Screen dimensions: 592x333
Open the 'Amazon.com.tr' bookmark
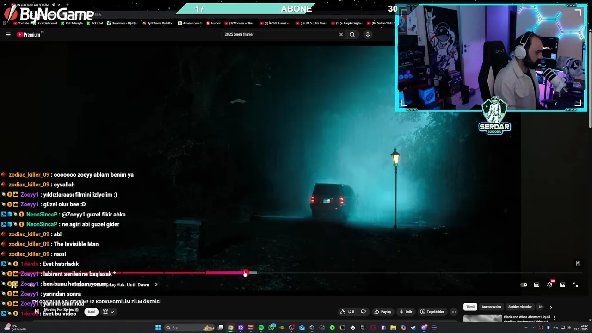click(x=190, y=23)
